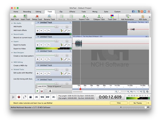Click the Add Audio sidebar link
Viewport: 161px width, 123px height.
(18, 26)
